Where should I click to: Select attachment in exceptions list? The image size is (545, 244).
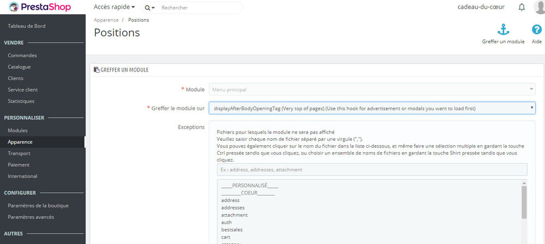coord(234,215)
